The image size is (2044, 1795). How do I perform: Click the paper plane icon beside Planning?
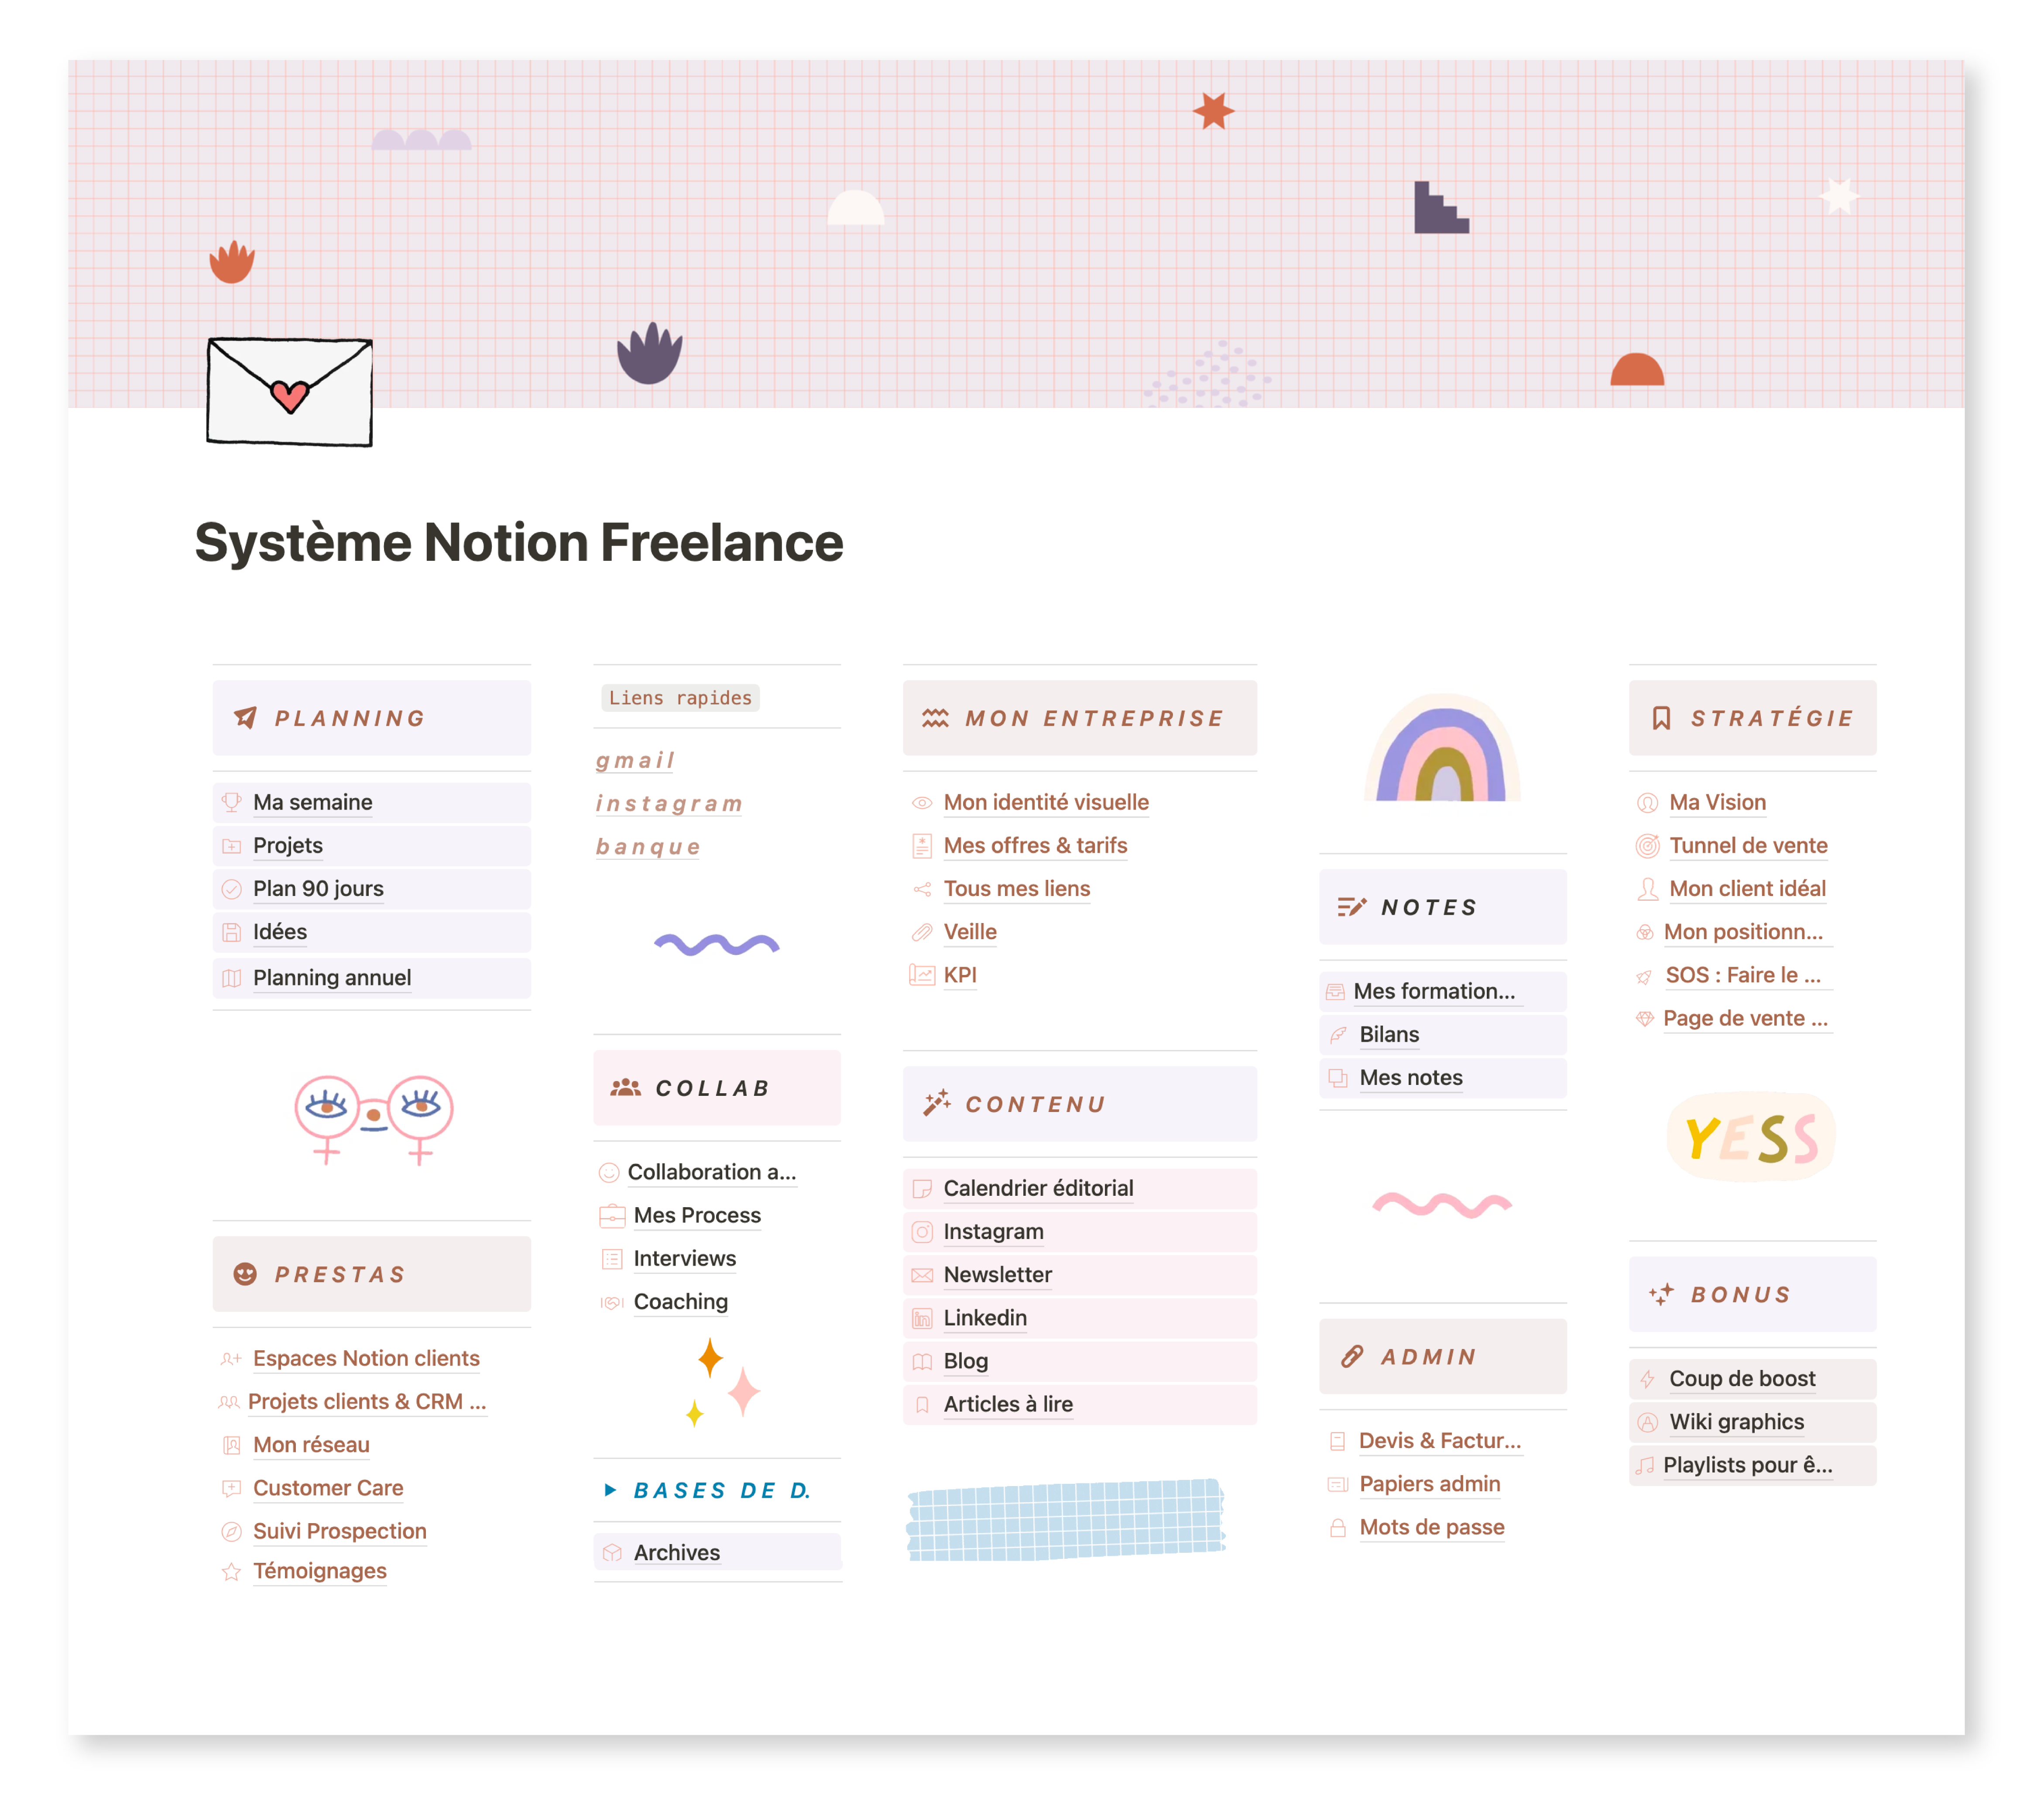[x=245, y=717]
